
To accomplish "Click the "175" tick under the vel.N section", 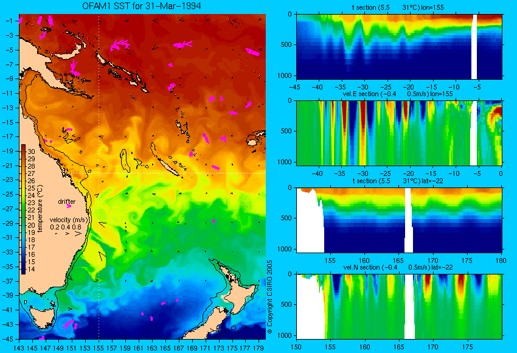I will [x=468, y=347].
